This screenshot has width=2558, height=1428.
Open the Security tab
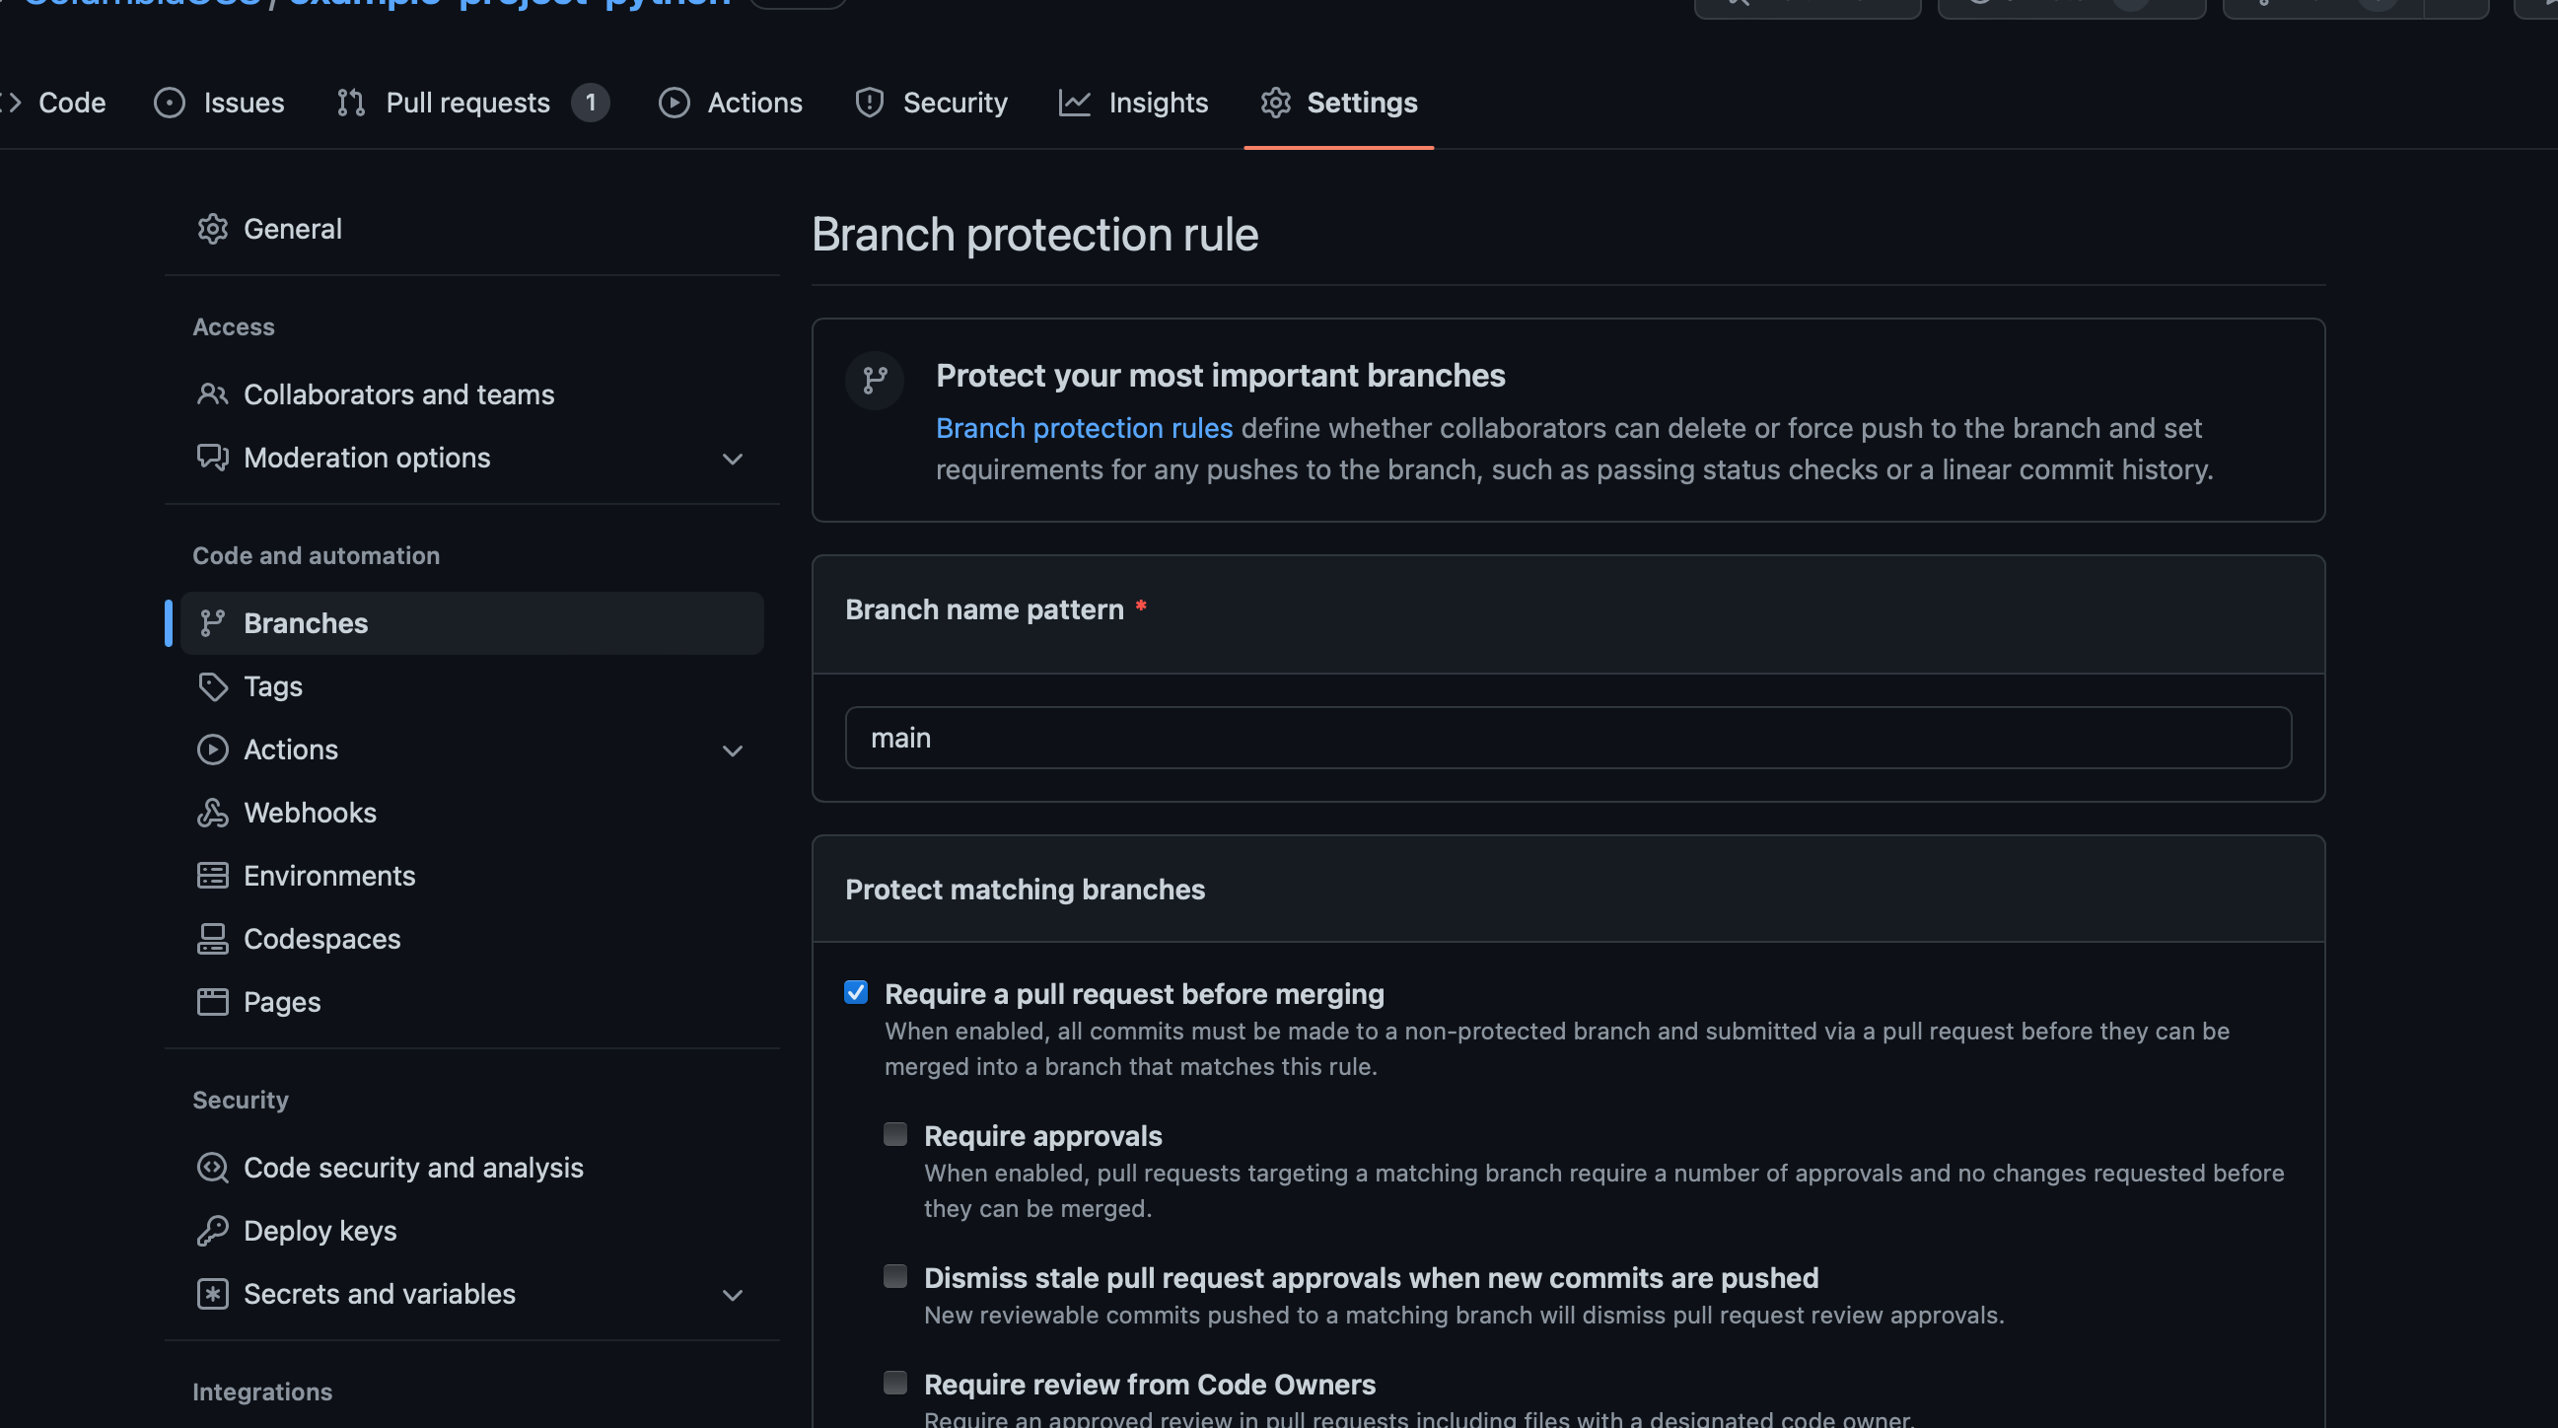932,103
